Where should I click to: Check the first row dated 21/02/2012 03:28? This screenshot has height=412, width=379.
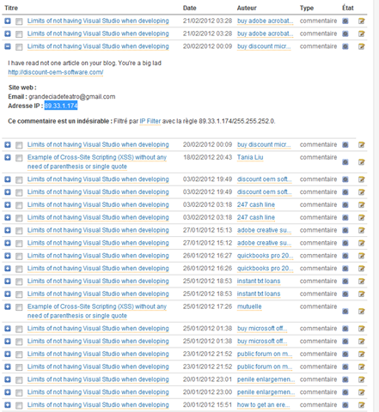[x=19, y=21]
